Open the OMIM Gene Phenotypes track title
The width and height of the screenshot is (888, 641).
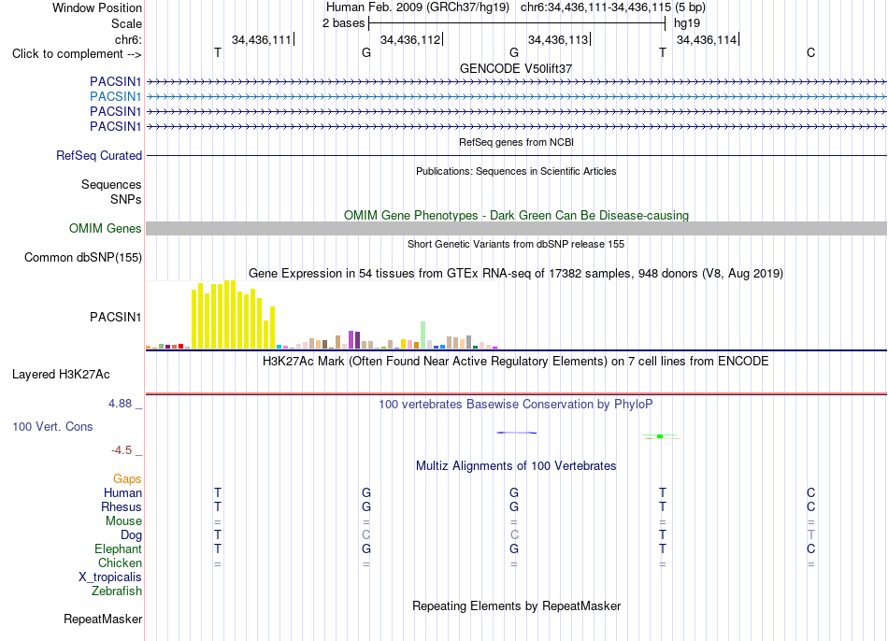[x=516, y=215]
